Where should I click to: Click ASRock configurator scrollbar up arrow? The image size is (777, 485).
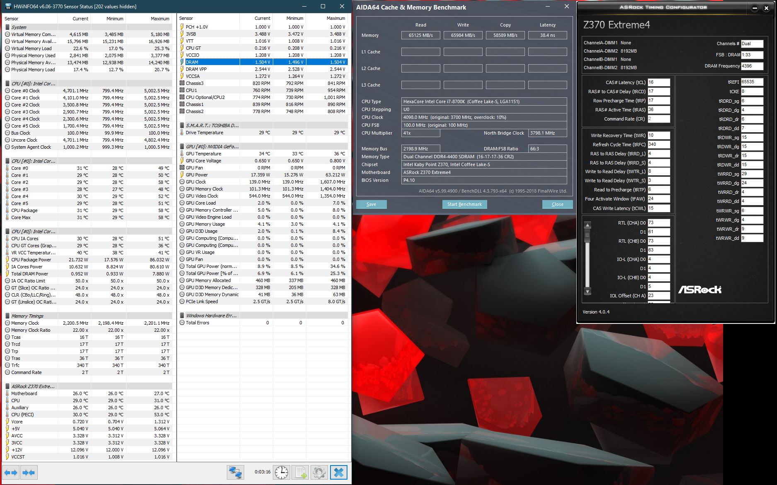[587, 225]
